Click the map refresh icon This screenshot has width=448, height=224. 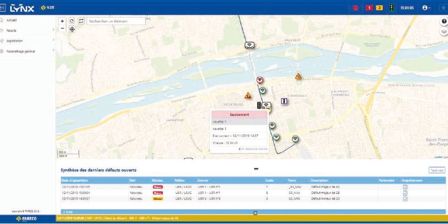[x=72, y=21]
